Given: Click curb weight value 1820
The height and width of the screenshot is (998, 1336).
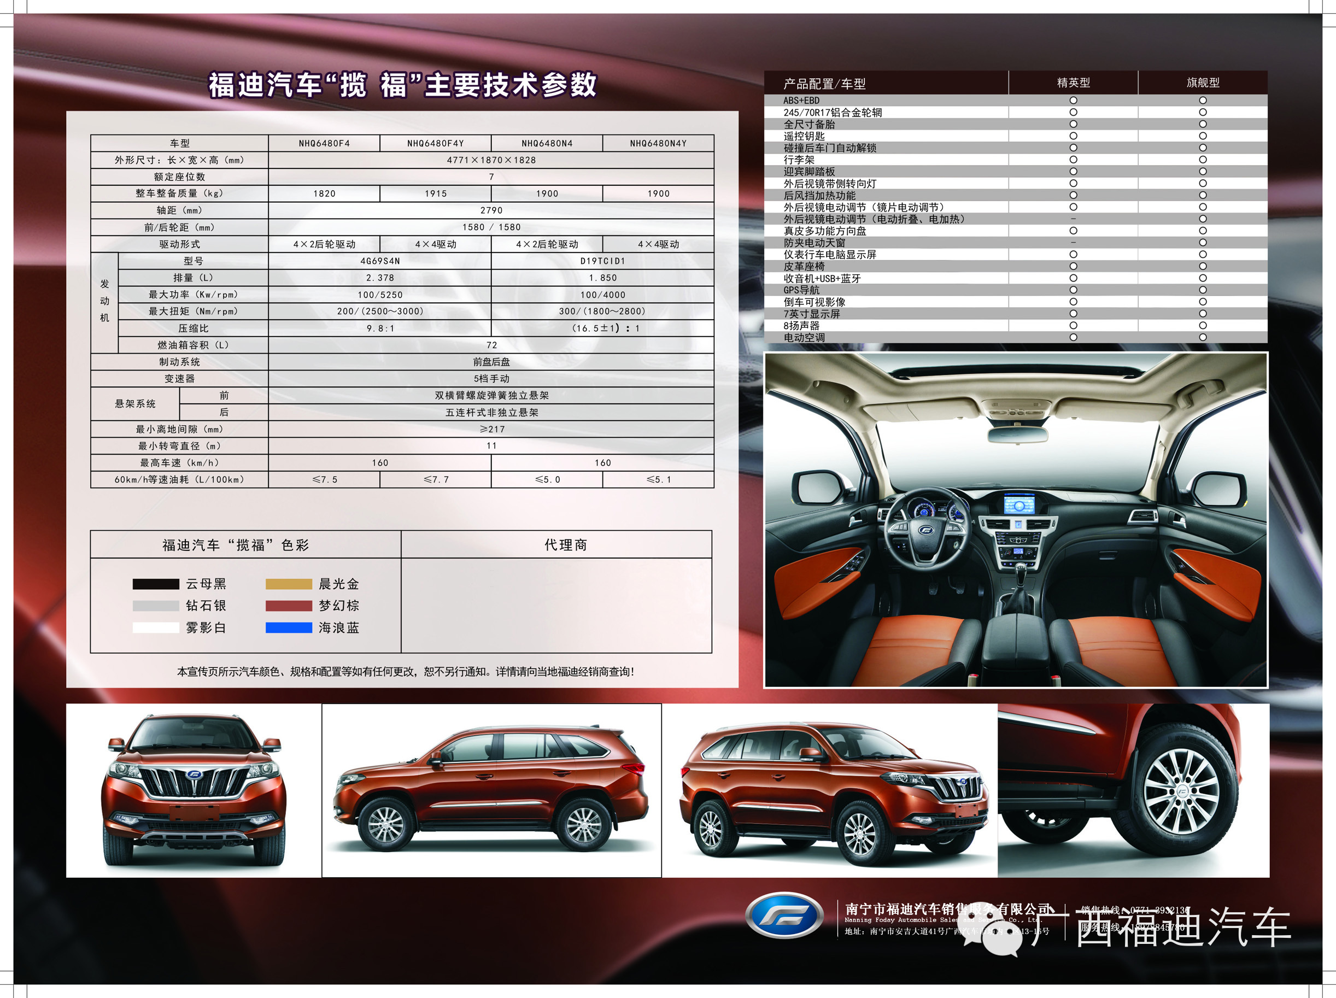Looking at the screenshot, I should pos(324,194).
